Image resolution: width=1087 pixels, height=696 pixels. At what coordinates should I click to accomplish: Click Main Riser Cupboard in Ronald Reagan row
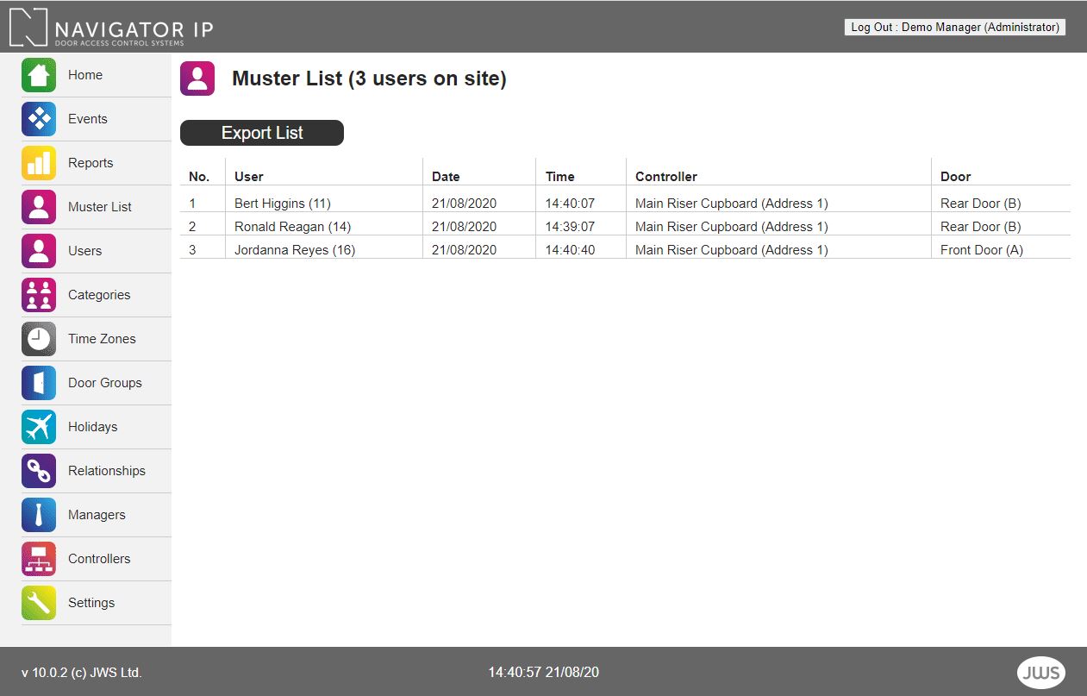[x=732, y=227]
